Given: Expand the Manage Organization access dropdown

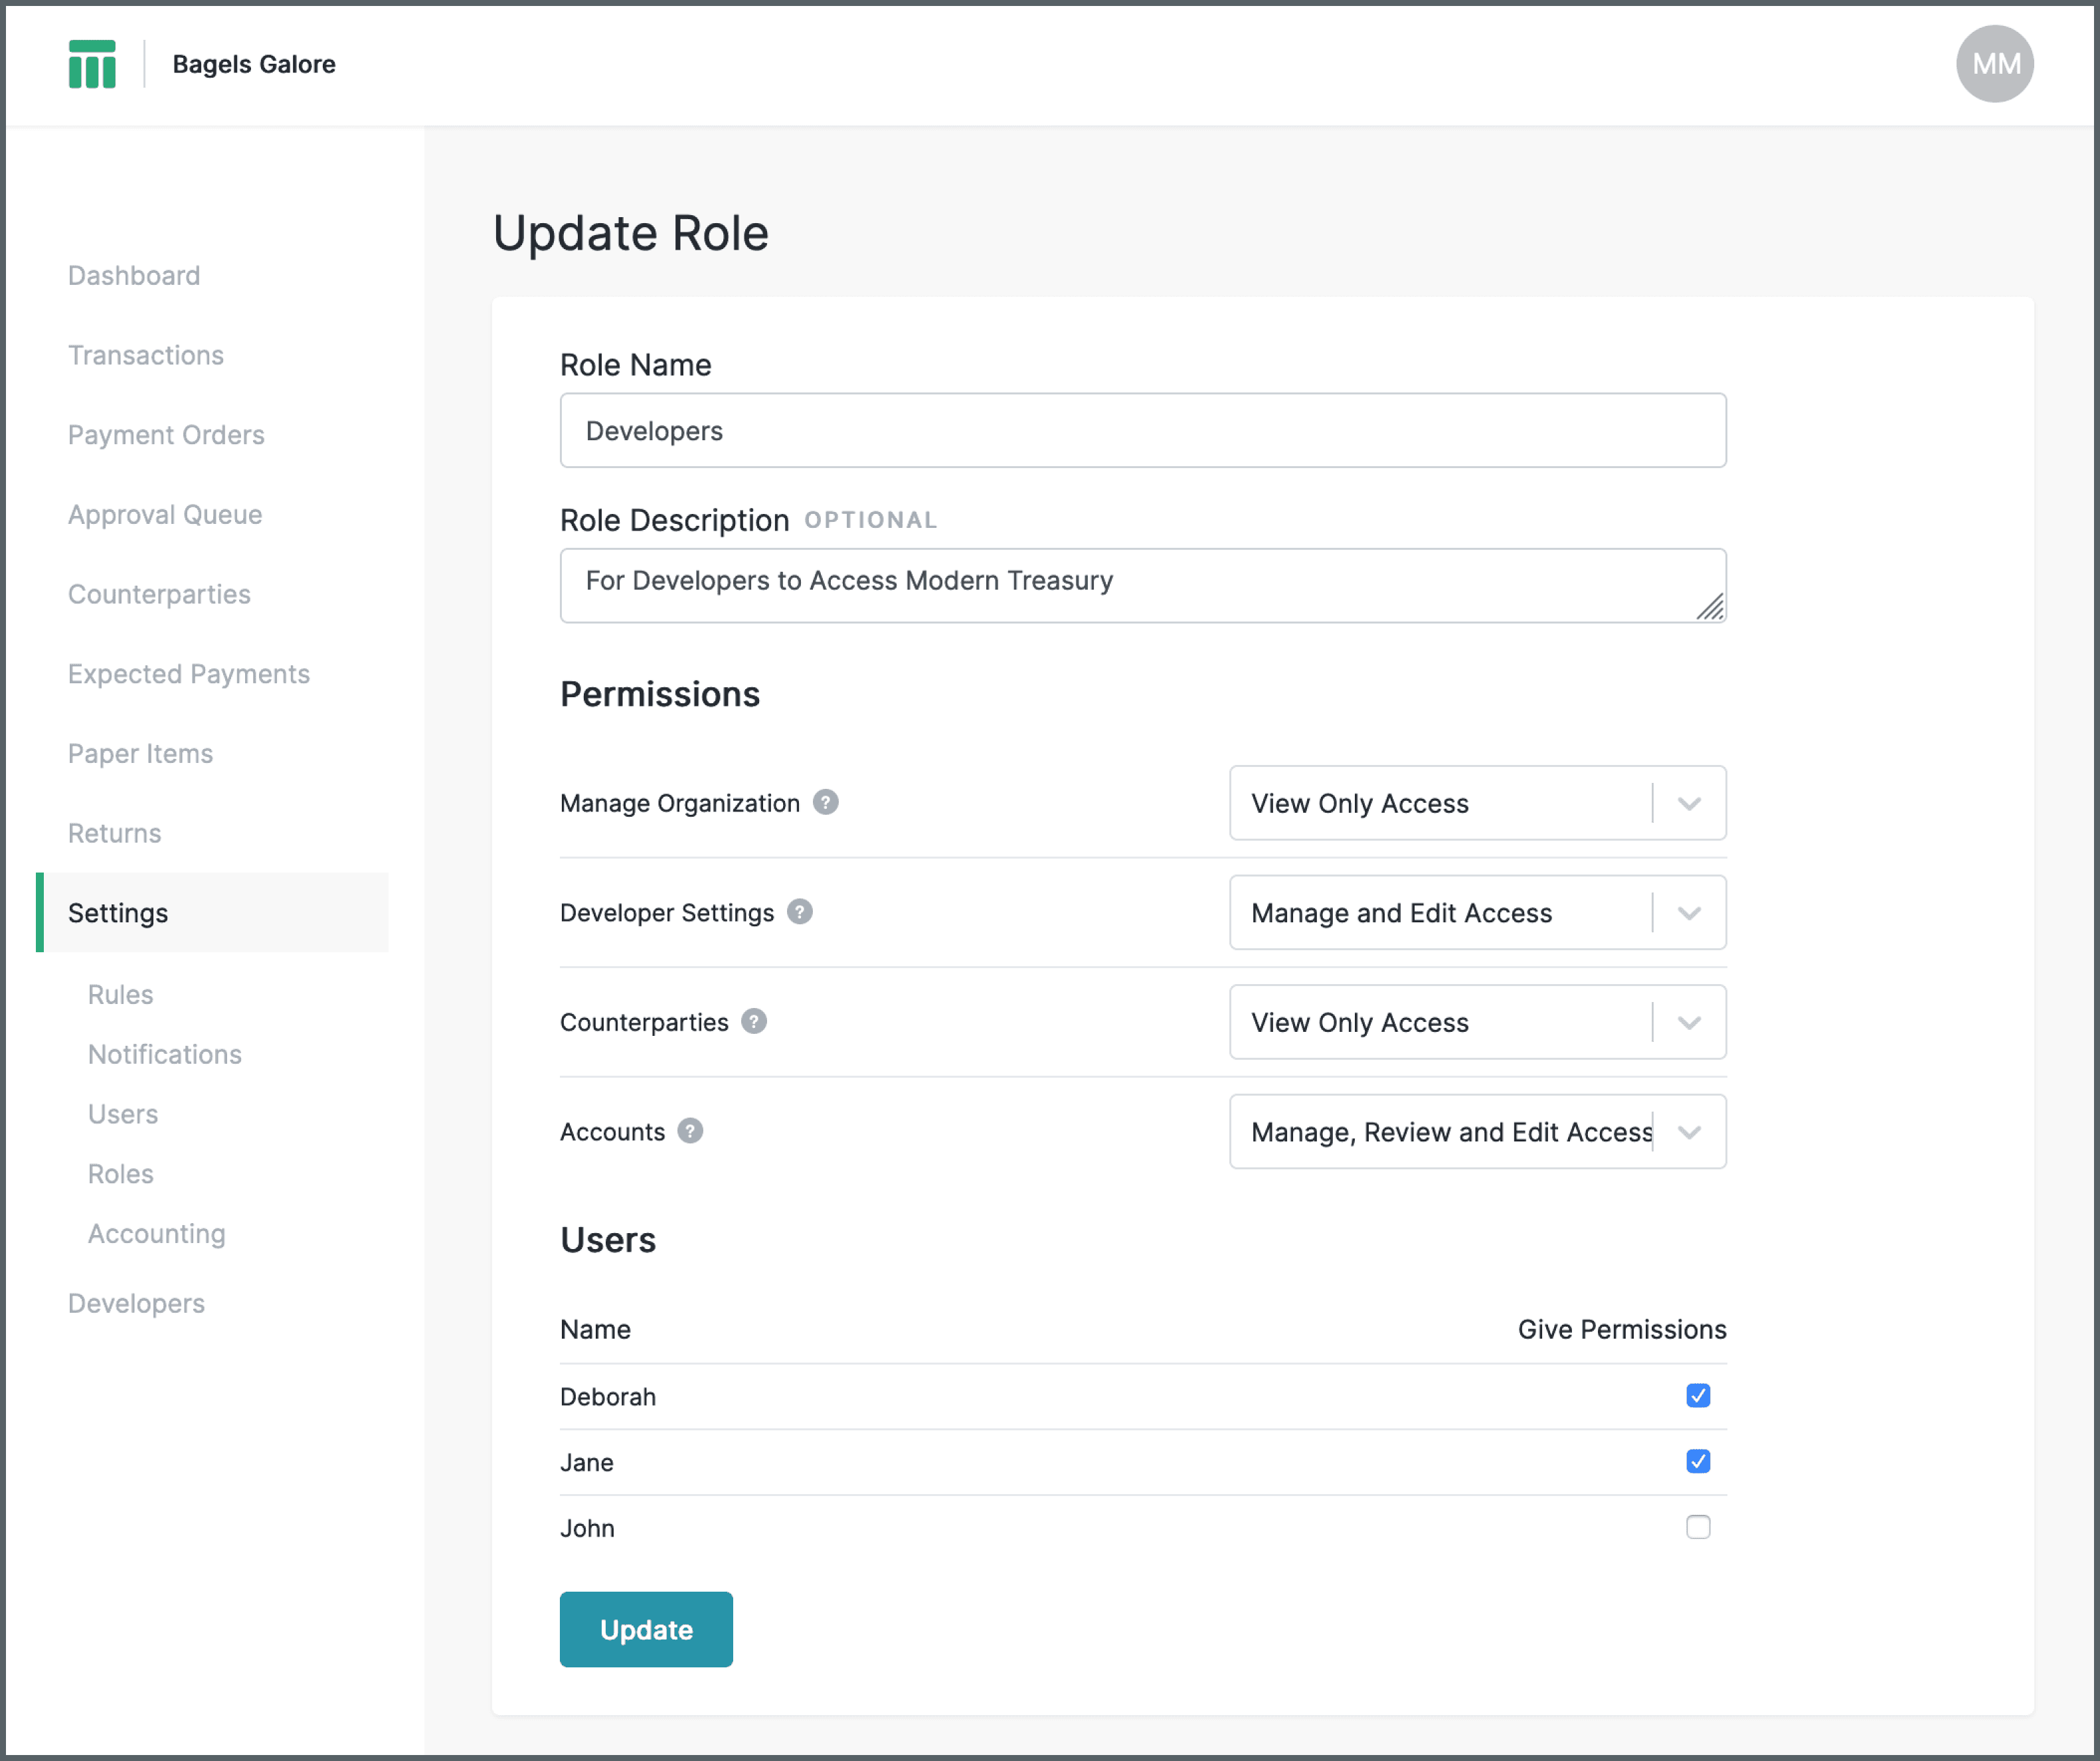Looking at the screenshot, I should tap(1477, 803).
